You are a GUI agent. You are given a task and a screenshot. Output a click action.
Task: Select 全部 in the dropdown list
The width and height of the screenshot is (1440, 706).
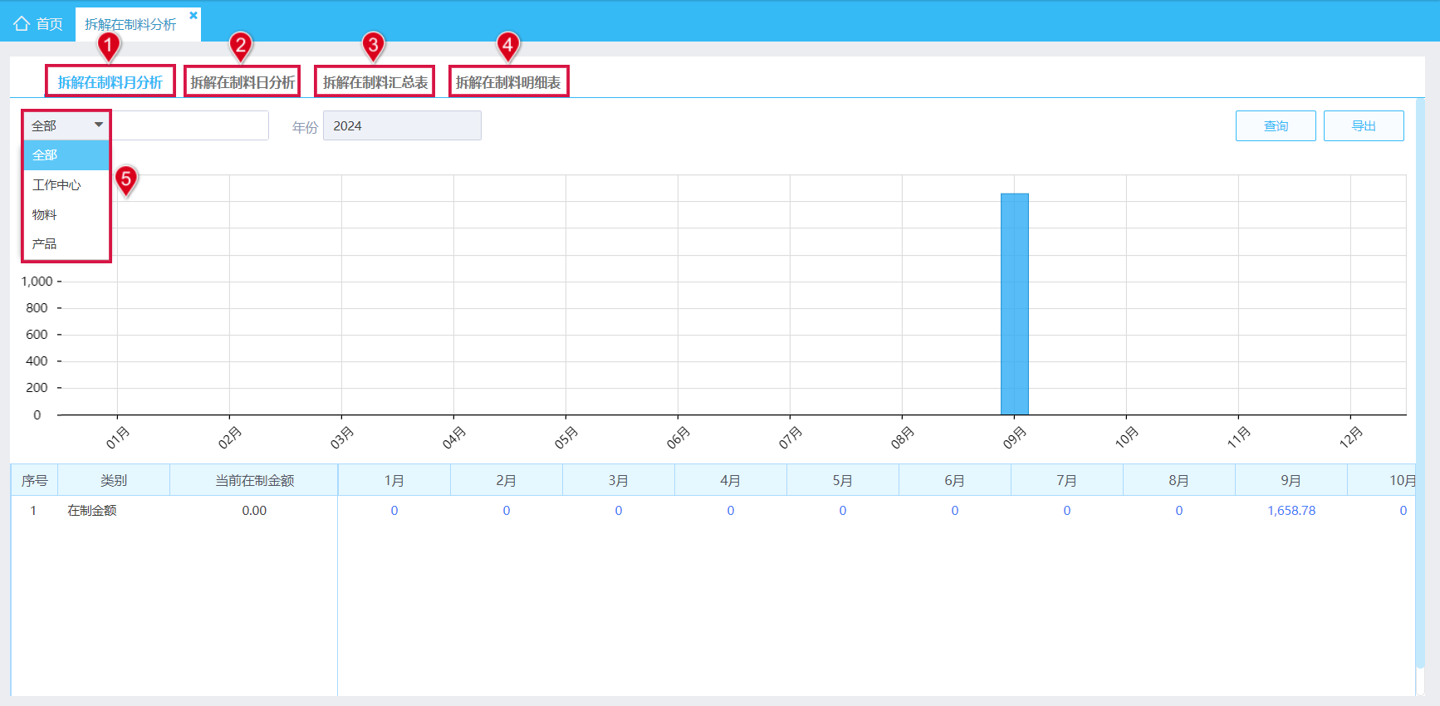66,155
